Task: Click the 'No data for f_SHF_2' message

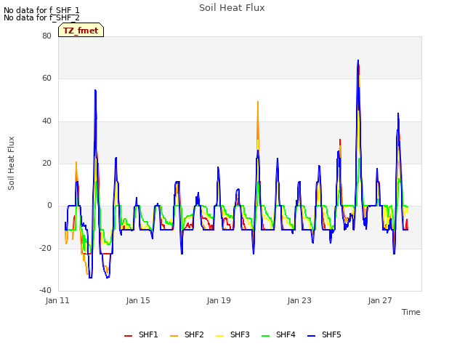Action: 41,17
